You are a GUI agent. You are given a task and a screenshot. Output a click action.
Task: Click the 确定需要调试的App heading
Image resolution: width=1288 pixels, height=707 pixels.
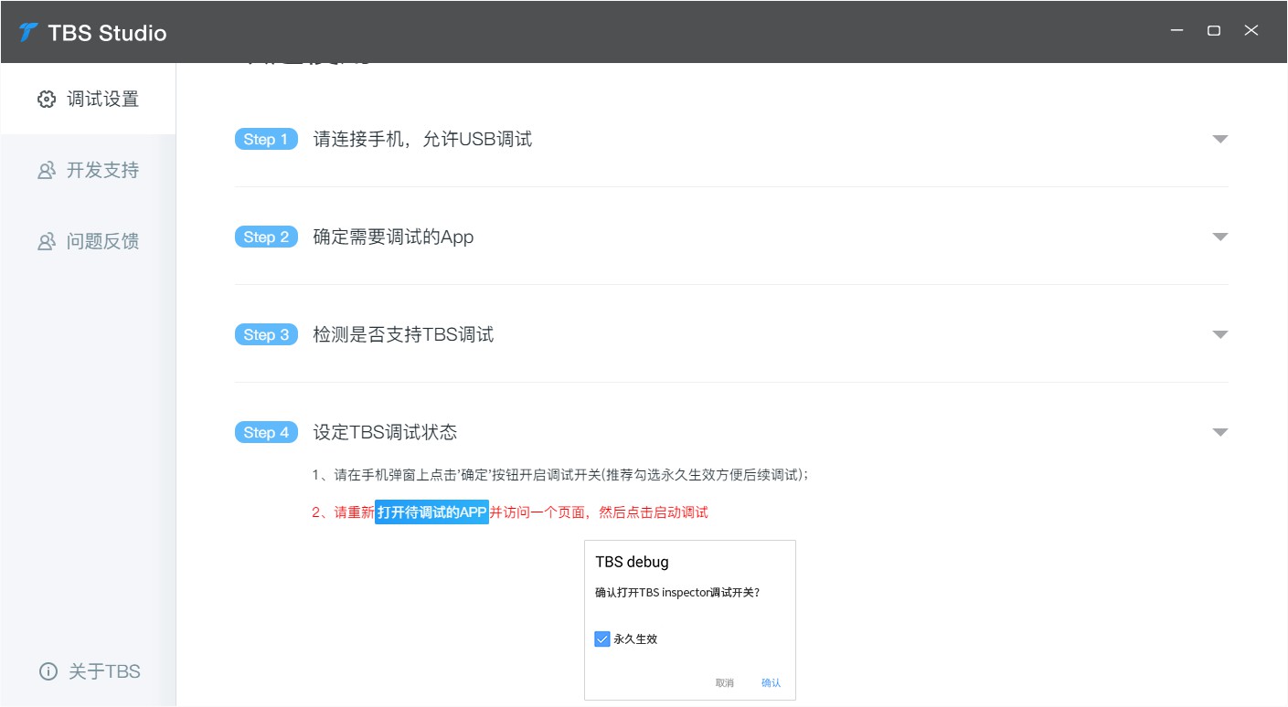pyautogui.click(x=393, y=237)
